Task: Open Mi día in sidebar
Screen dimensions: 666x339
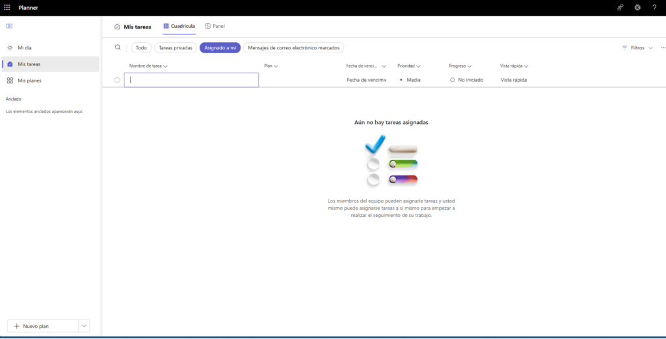Action: coord(24,48)
